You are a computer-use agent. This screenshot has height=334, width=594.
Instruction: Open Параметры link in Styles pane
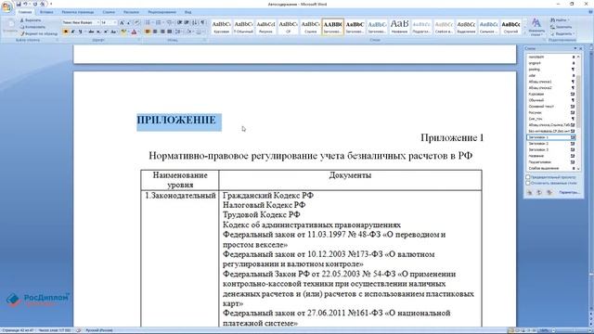pos(569,192)
